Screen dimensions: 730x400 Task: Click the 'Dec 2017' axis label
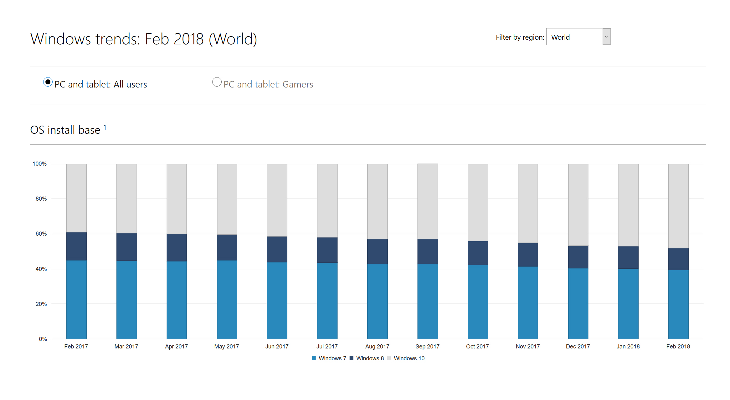click(578, 347)
